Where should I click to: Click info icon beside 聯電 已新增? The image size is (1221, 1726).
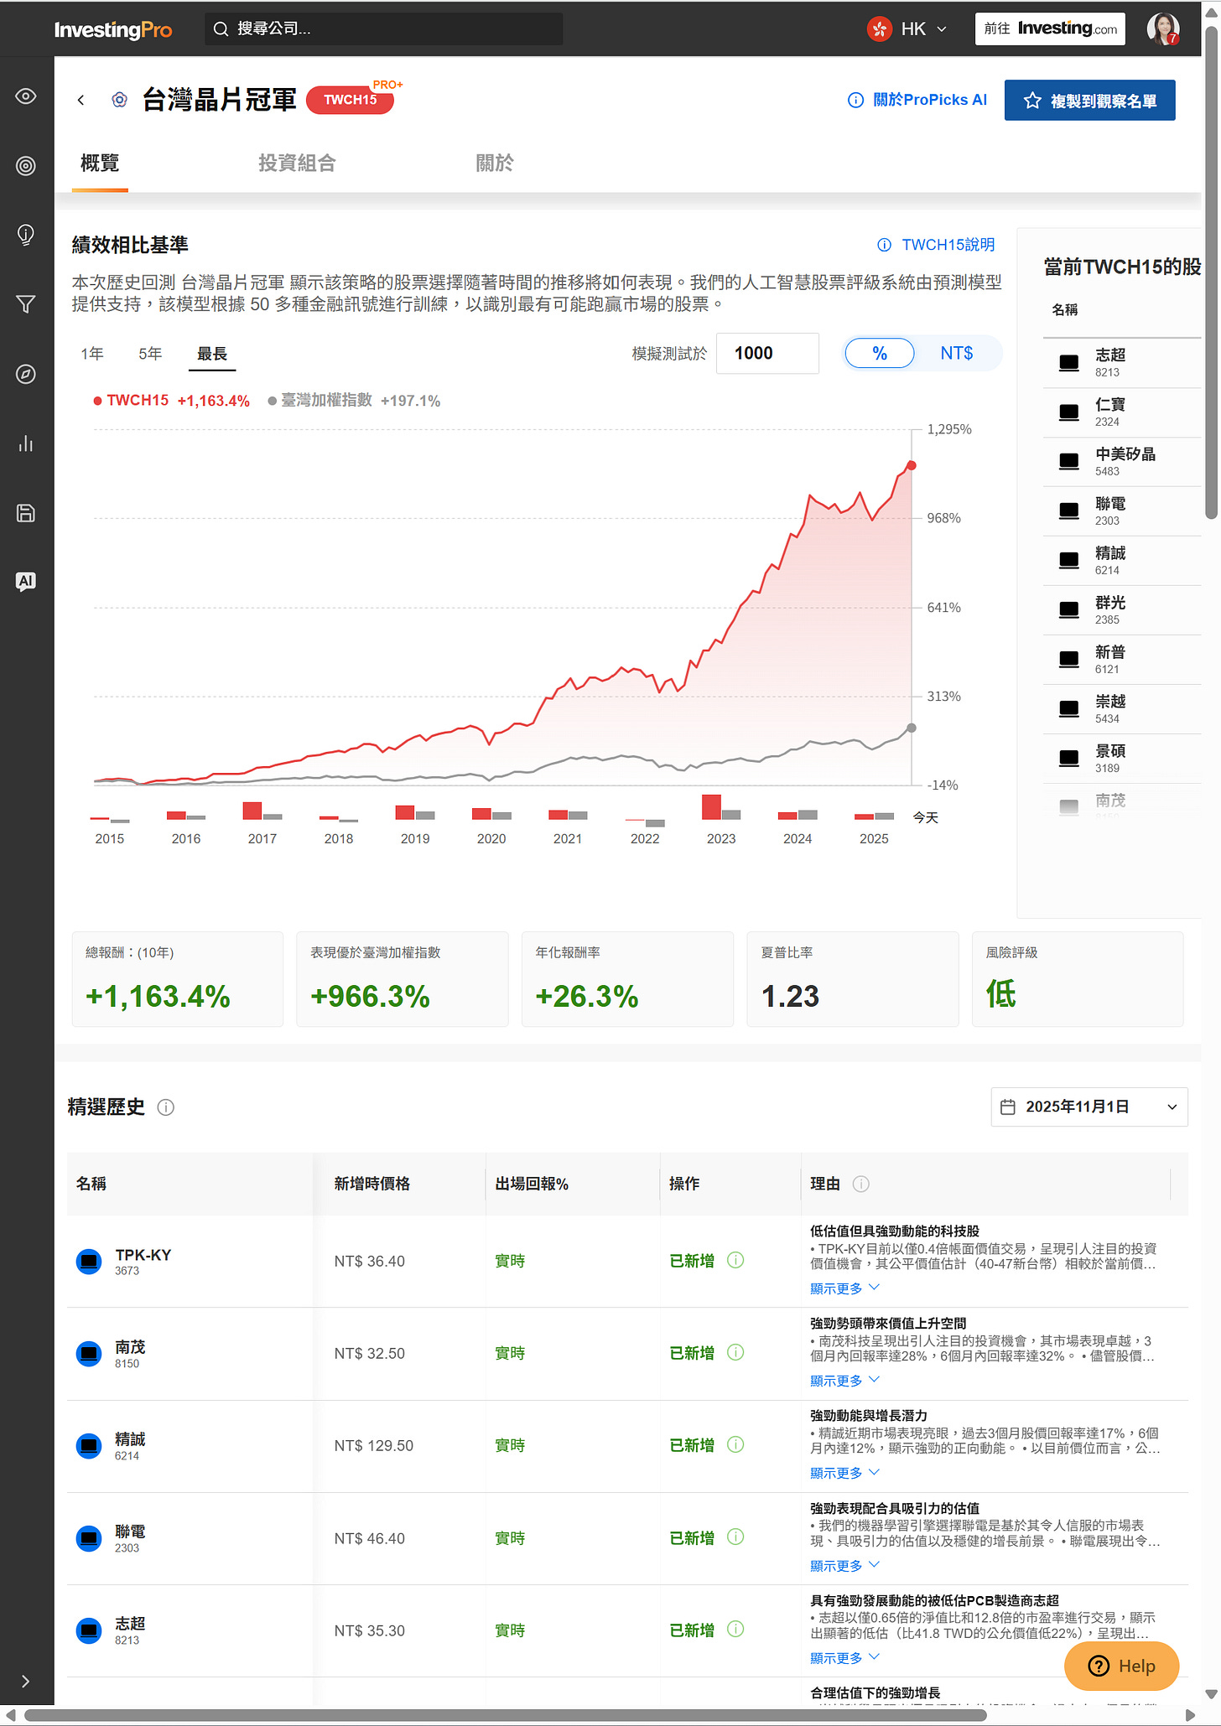[735, 1537]
